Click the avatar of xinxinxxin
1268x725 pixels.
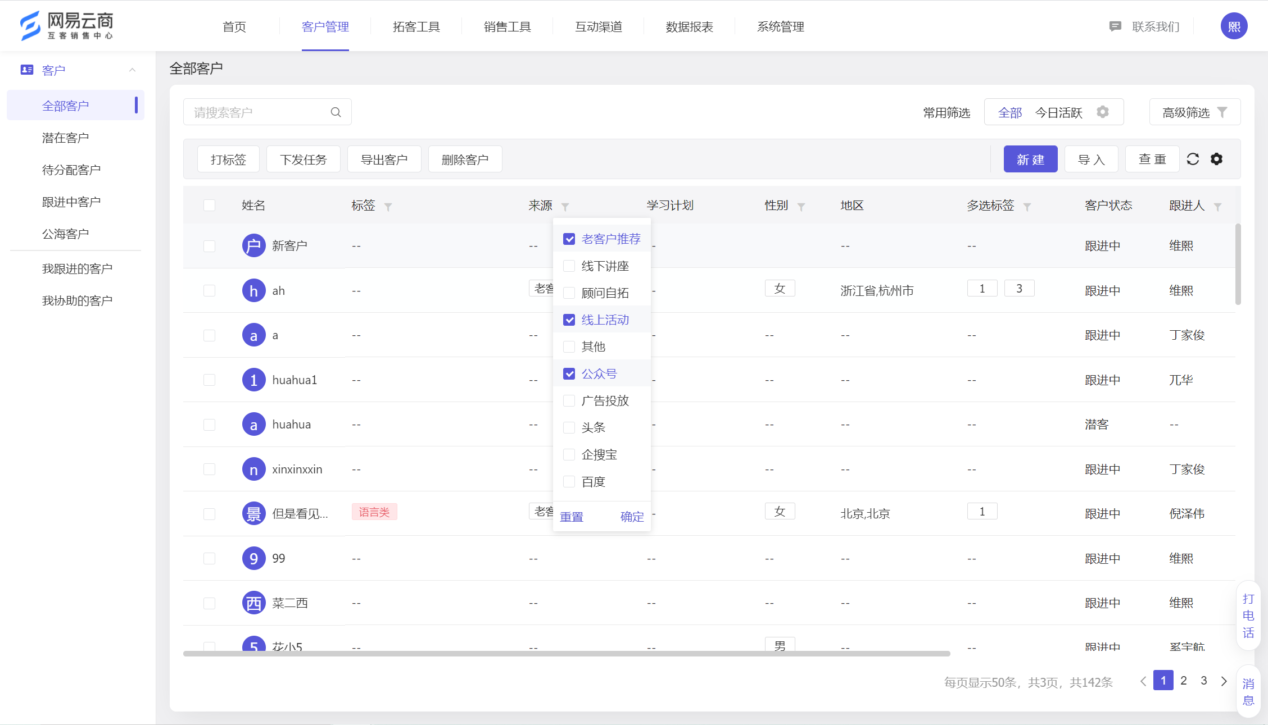pos(253,469)
